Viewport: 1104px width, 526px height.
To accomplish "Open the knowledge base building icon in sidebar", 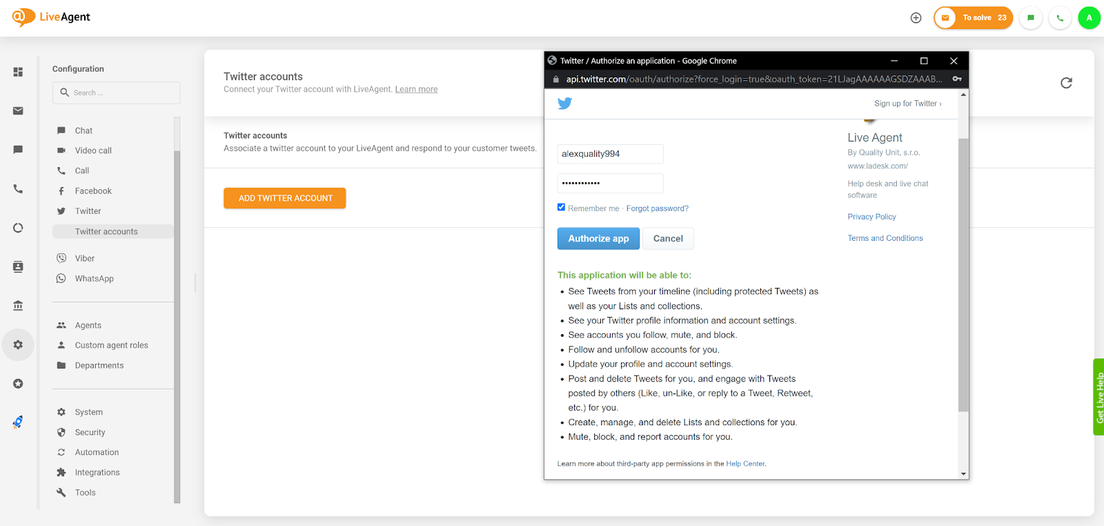I will coord(18,305).
